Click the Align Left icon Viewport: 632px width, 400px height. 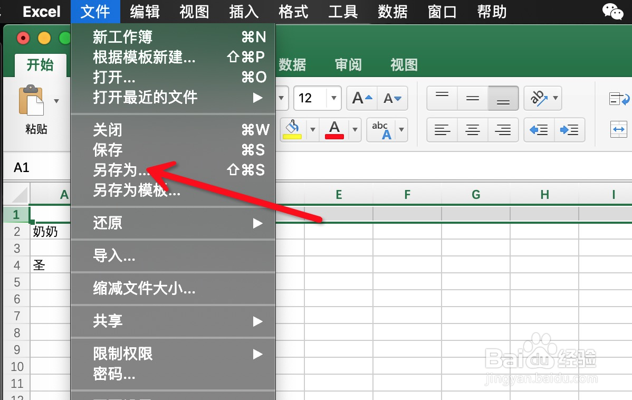442,130
